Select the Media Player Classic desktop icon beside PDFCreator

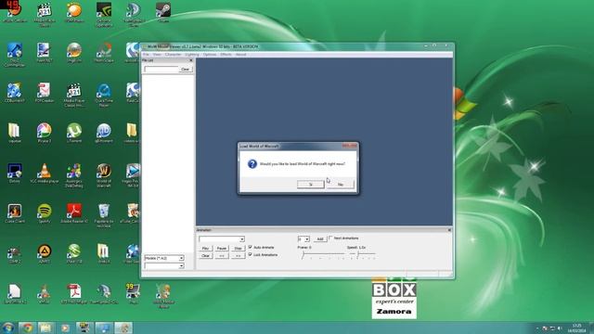74,95
